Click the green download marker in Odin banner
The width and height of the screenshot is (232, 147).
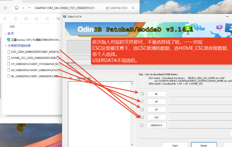188,29
